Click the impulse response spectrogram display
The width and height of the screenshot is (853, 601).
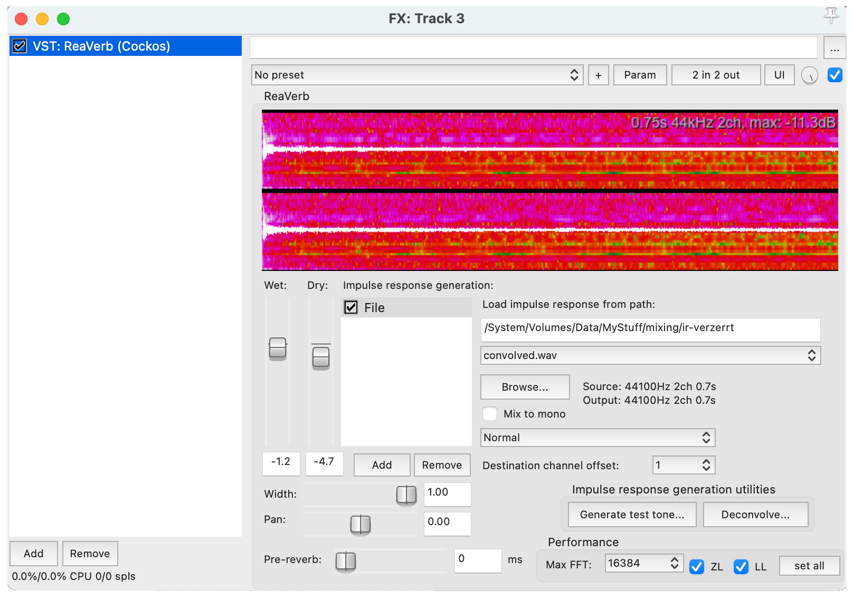tap(550, 190)
